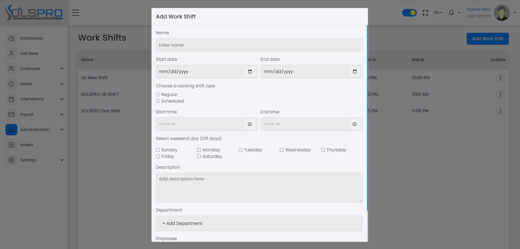Select the Regular shift type radio

[158, 95]
